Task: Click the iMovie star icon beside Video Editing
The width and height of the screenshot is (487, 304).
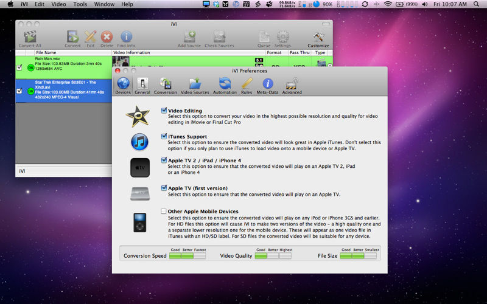Action: point(138,116)
